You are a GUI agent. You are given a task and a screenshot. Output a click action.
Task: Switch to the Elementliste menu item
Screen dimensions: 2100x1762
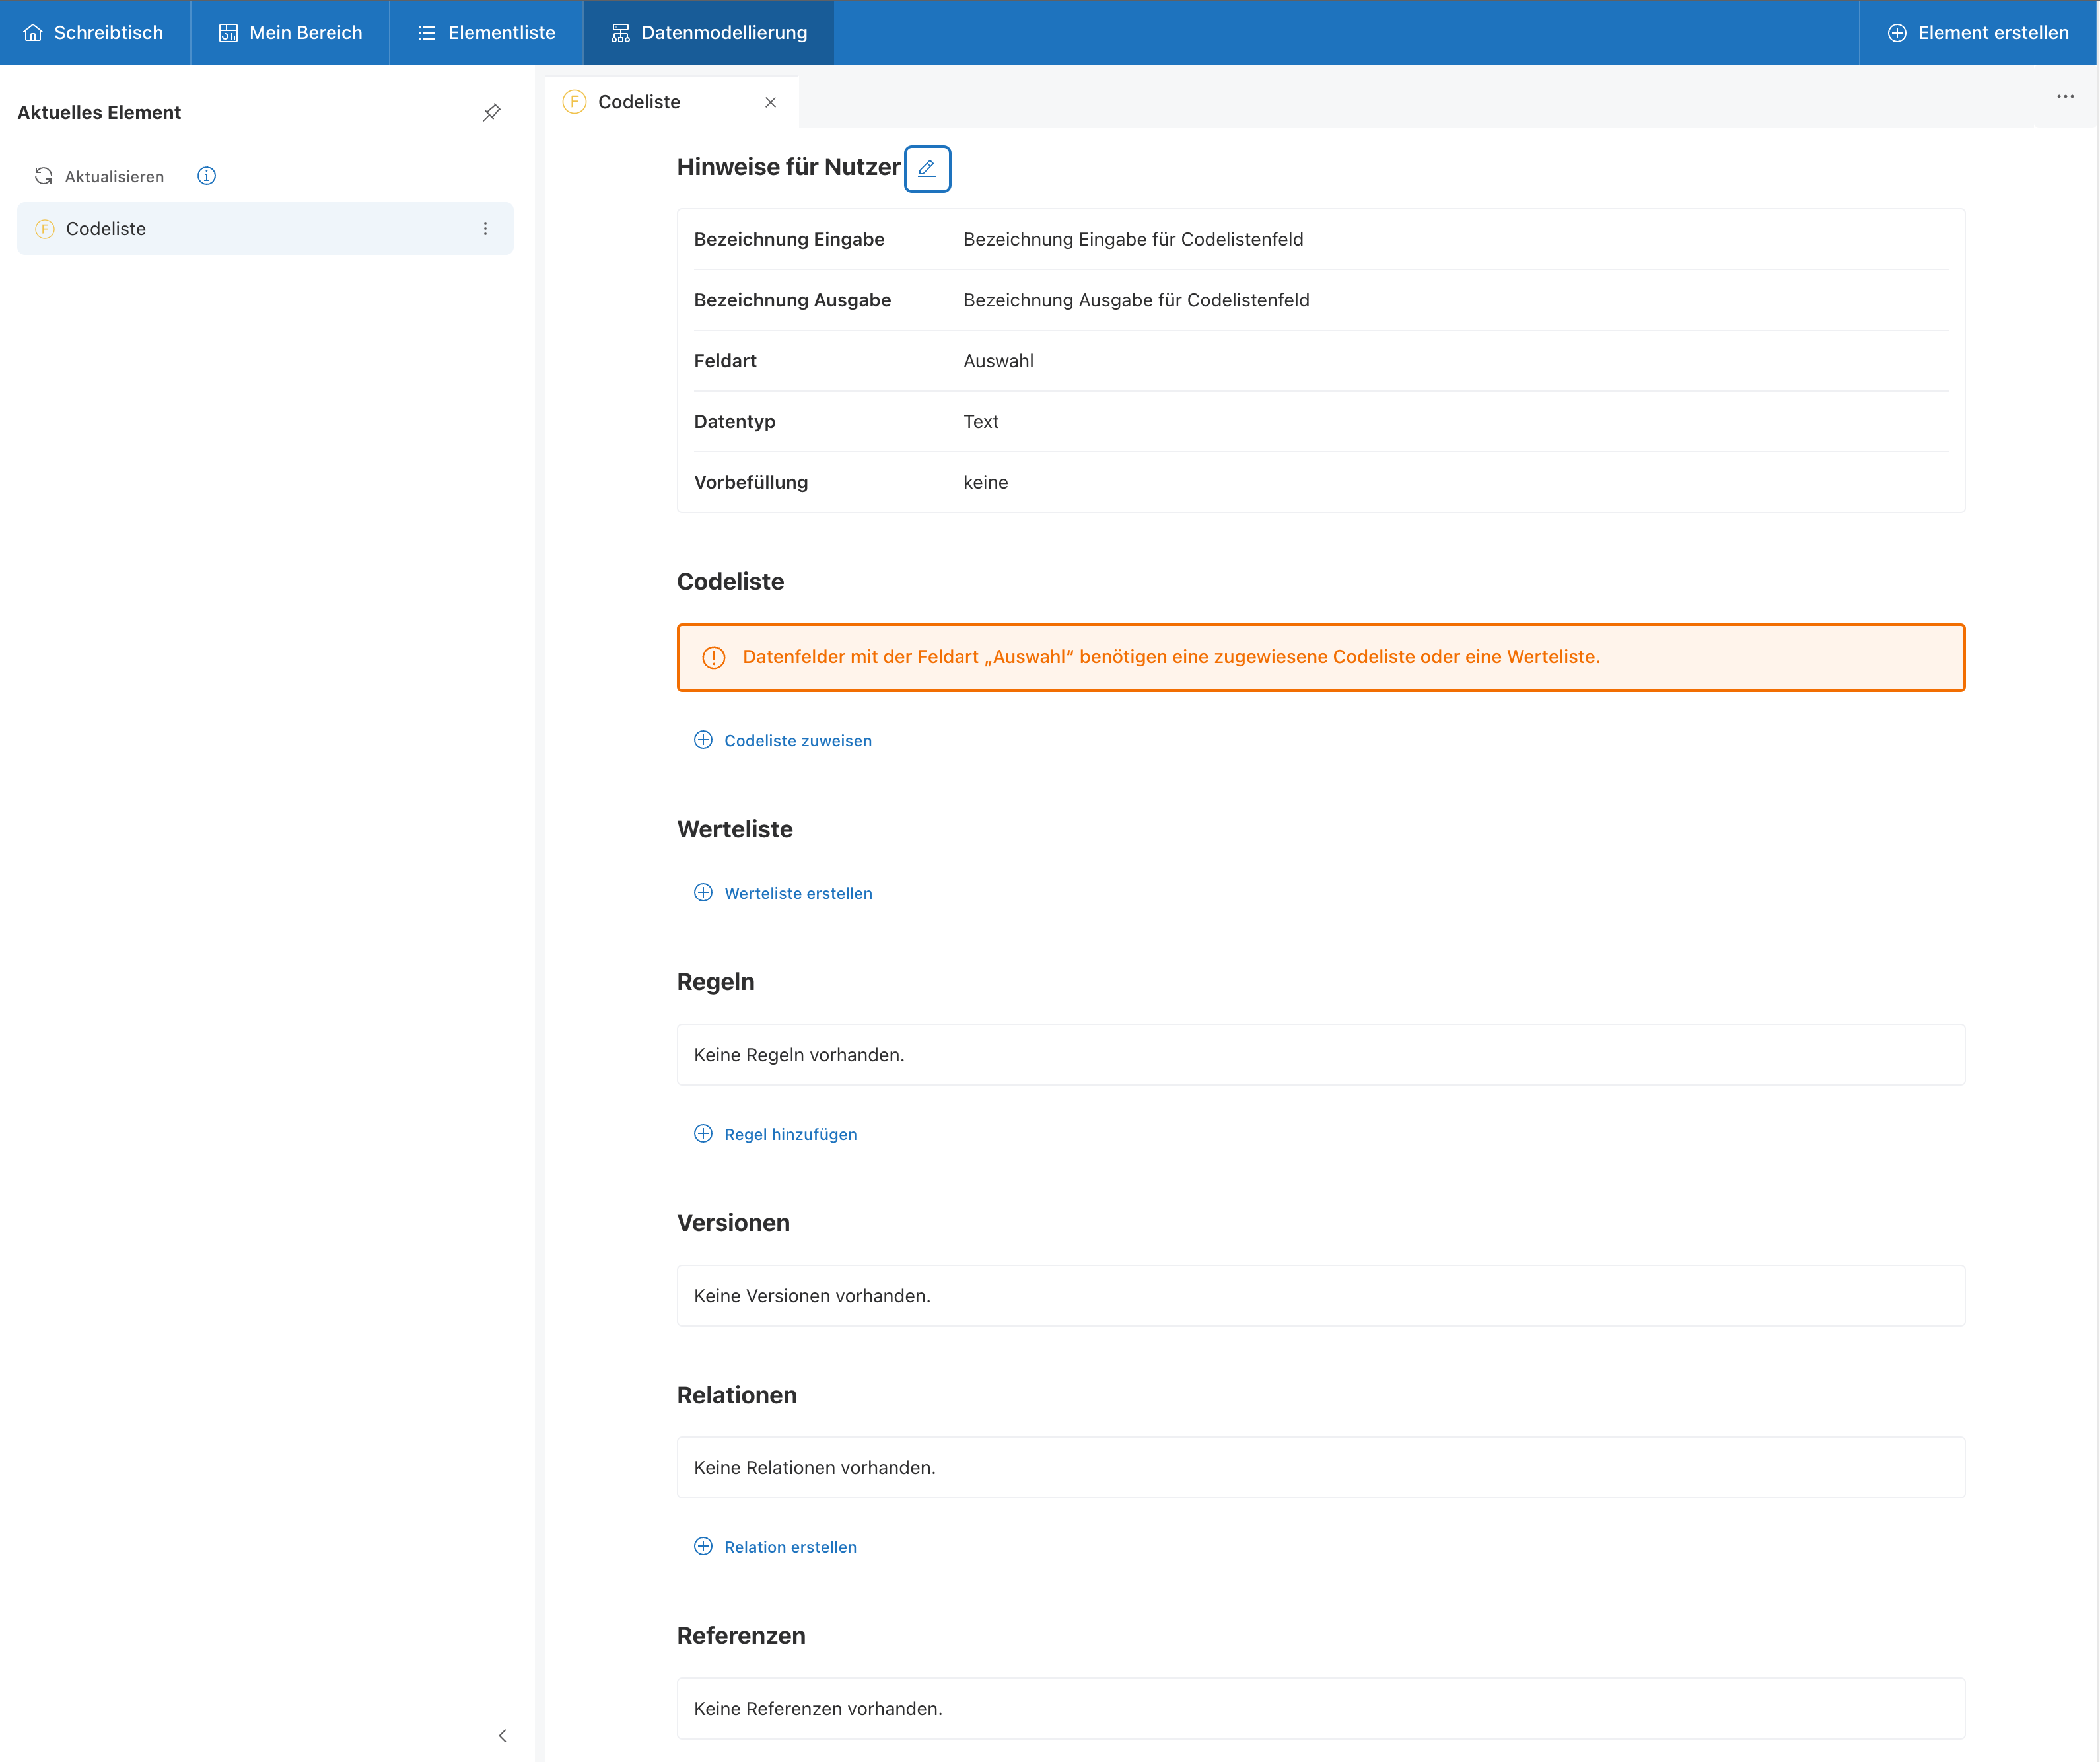487,33
